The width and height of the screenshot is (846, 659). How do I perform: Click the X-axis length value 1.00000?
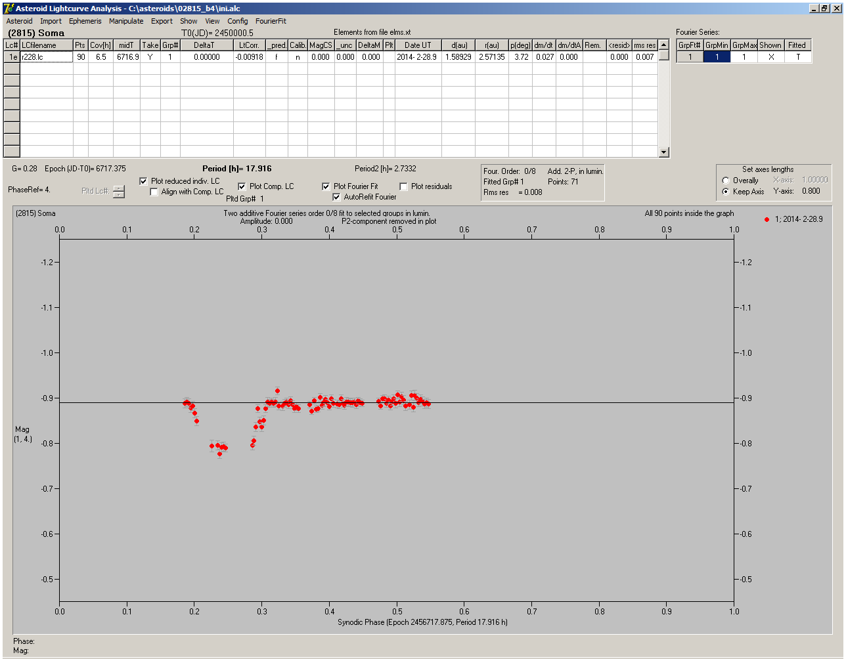815,180
